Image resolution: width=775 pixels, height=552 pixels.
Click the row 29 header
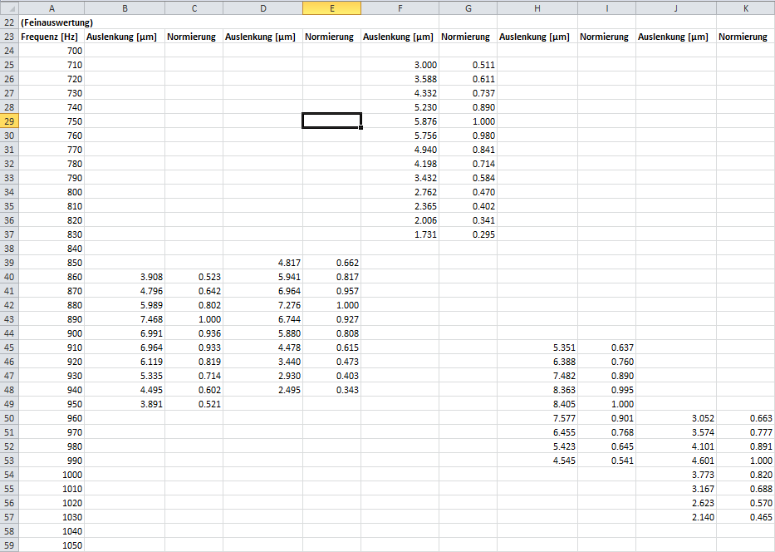(9, 121)
